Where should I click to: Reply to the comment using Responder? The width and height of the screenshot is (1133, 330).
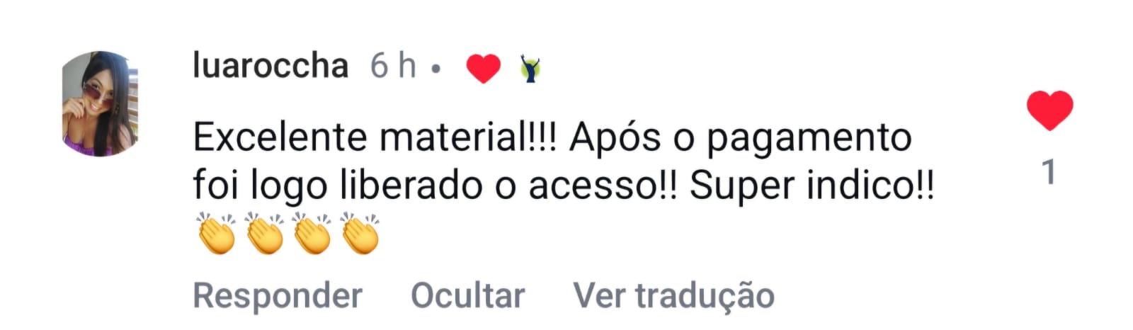[278, 295]
